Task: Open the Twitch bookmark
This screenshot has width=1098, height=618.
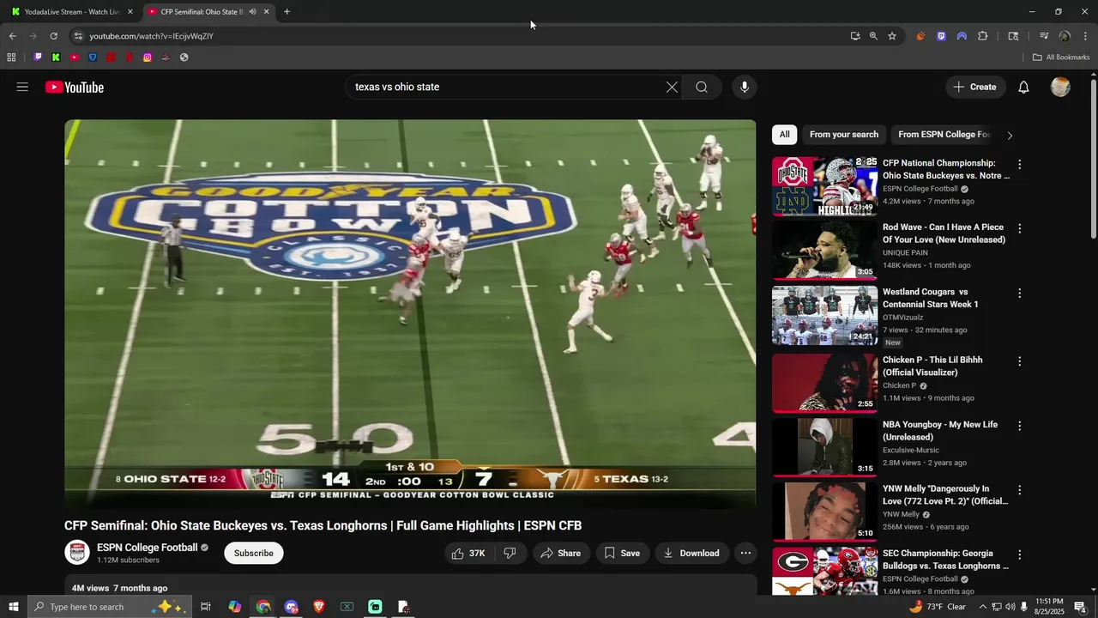Action: [38, 58]
